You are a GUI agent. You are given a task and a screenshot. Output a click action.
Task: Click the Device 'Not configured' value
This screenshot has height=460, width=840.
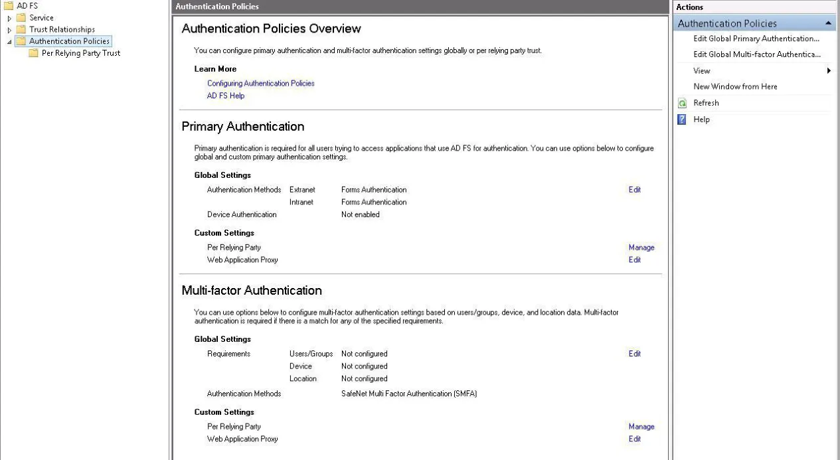(364, 366)
